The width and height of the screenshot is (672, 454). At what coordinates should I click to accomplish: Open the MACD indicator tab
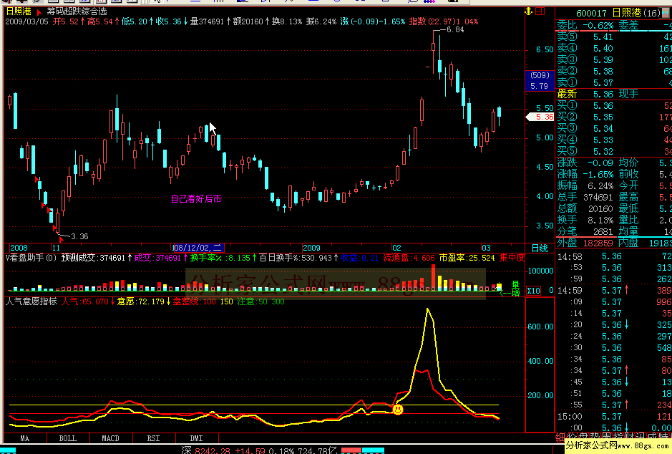click(111, 438)
